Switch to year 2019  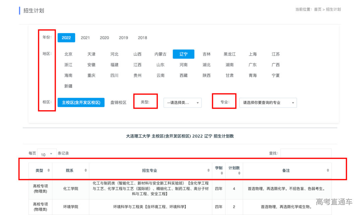pos(123,38)
